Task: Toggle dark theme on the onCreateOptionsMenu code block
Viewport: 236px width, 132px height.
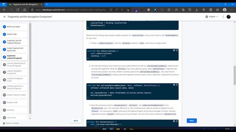Action: (174, 85)
